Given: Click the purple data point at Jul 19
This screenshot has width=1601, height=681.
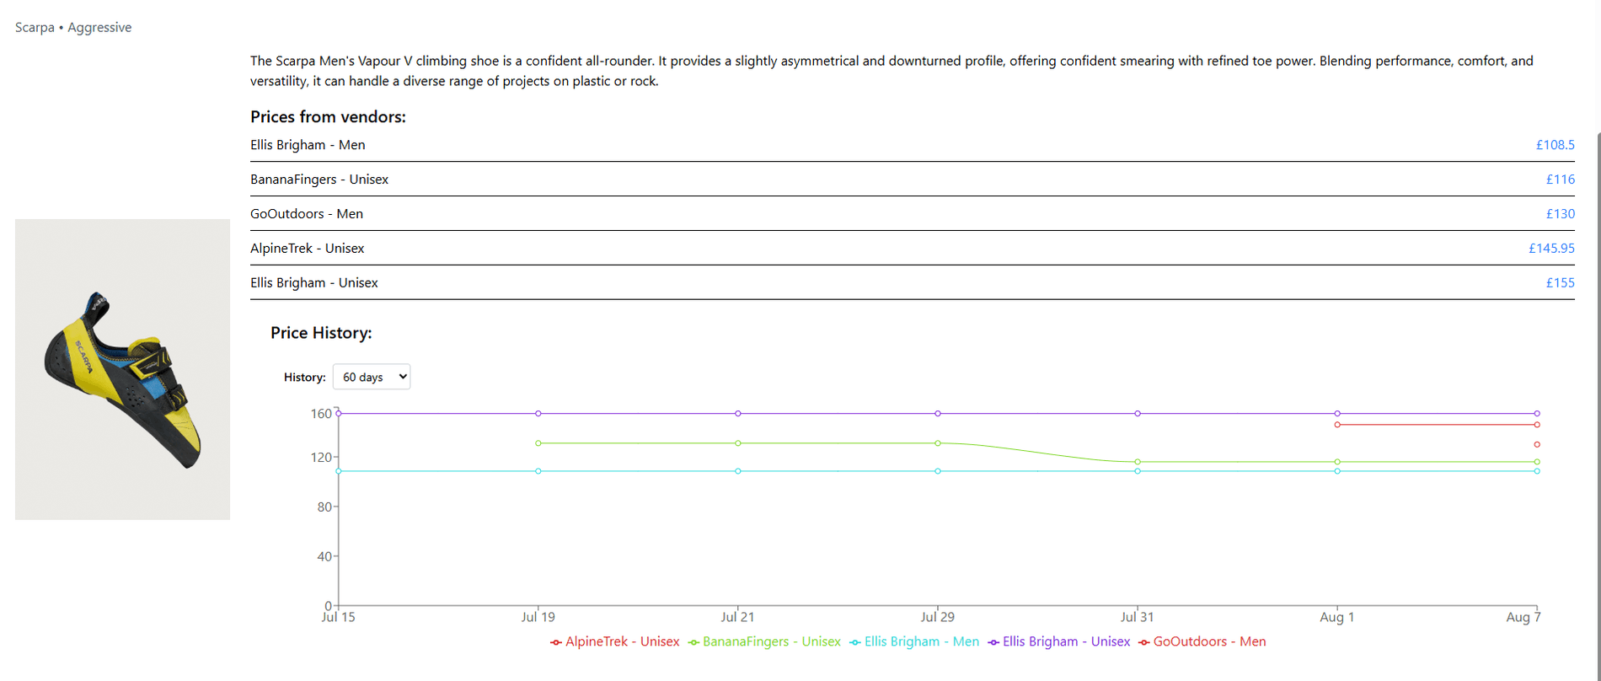Looking at the screenshot, I should click(538, 414).
